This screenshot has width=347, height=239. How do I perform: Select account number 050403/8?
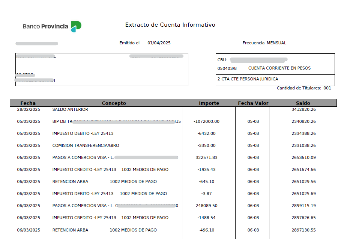227,68
